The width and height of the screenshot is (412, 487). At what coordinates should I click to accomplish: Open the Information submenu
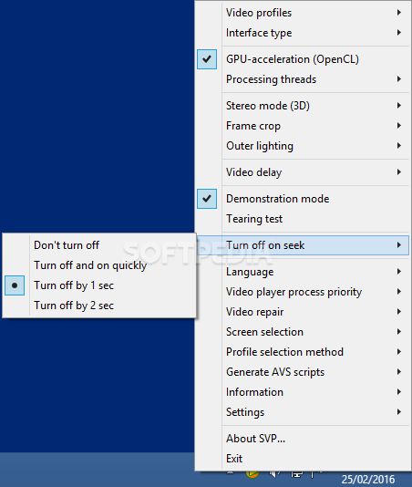click(303, 392)
